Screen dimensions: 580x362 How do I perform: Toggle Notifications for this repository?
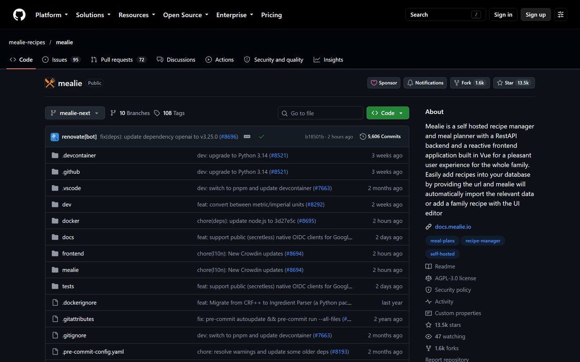pyautogui.click(x=425, y=83)
